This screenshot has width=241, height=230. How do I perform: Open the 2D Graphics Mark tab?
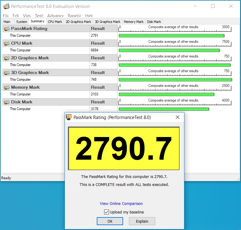point(78,22)
